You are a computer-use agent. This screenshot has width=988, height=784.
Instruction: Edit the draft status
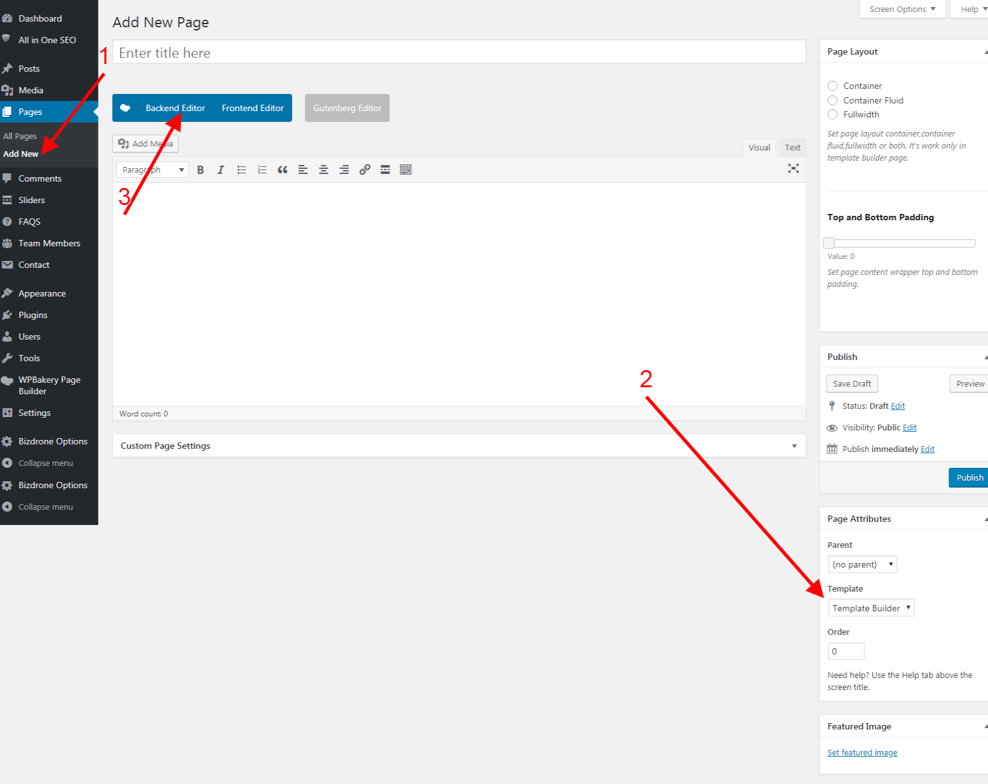click(898, 406)
